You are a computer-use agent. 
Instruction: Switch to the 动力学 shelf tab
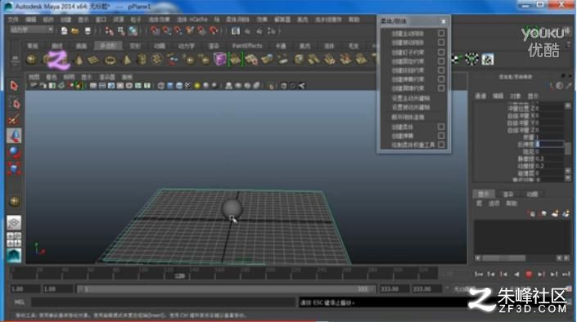click(x=187, y=46)
